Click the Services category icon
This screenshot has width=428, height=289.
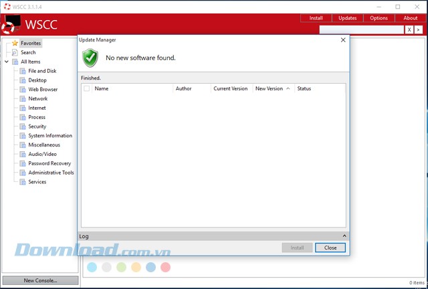[x=23, y=182]
